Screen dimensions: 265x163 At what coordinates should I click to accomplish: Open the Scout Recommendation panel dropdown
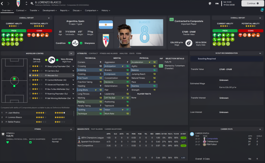click(260, 53)
